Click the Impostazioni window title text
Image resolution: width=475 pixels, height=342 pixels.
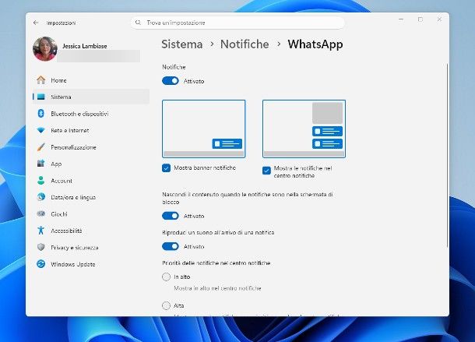tap(61, 23)
